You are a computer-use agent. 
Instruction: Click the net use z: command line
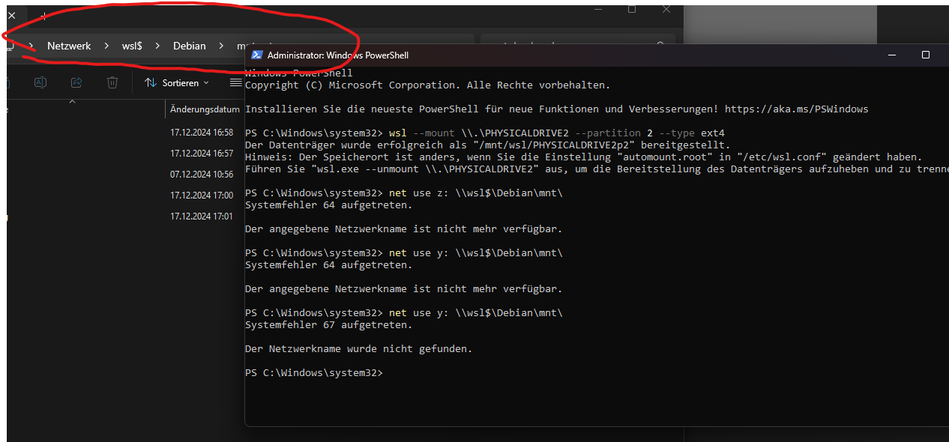(x=404, y=193)
